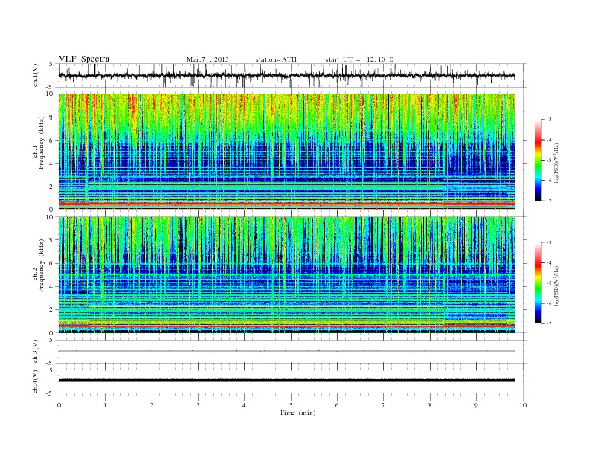Click the ch.1 color bar "log(PSD)(V²/Hz)" label
Screen dimensions: 589x455
(x=557, y=163)
